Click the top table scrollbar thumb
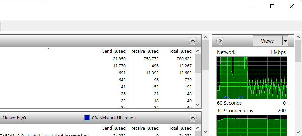The height and width of the screenshot is (136, 302). tap(198, 63)
